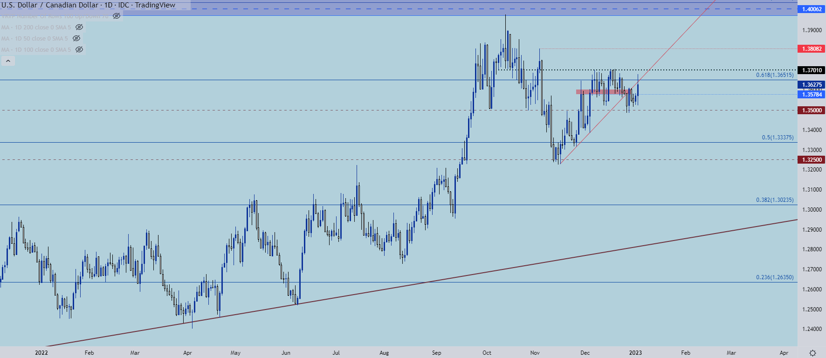Click the 0.5(1.33375) Fibonacci label
This screenshot has width=826, height=358.
click(778, 138)
